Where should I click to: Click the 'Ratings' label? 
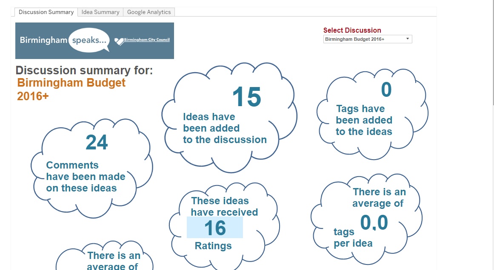point(213,246)
